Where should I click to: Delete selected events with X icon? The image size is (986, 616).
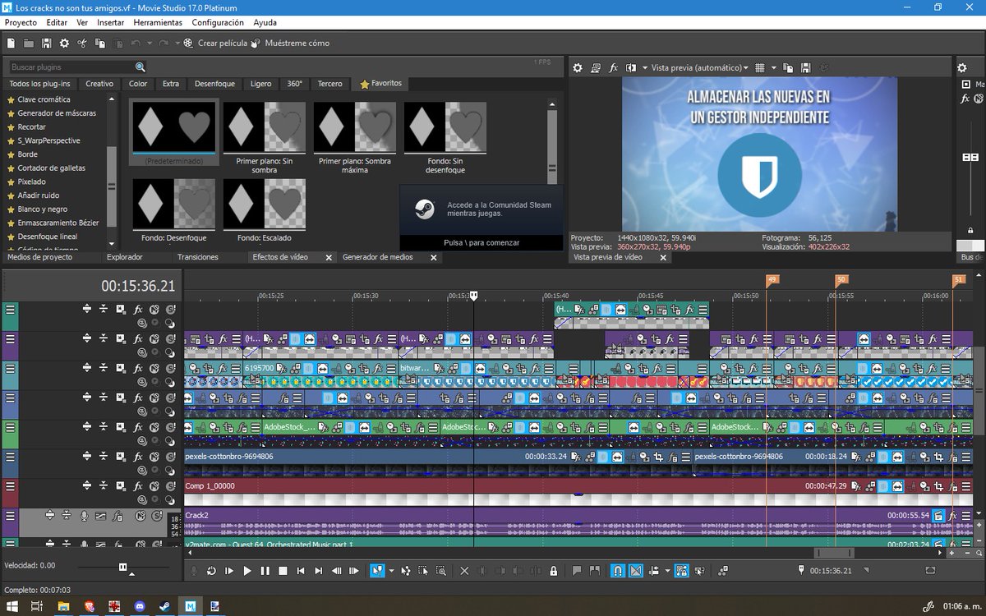(464, 571)
